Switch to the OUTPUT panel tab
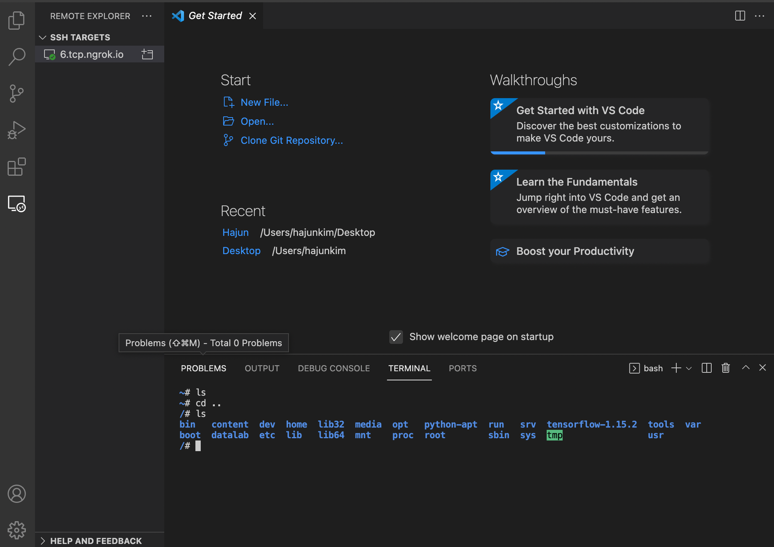Viewport: 774px width, 547px height. pos(262,368)
